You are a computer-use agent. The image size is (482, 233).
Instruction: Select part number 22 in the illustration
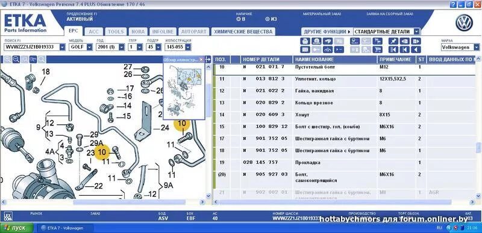[x=98, y=186]
